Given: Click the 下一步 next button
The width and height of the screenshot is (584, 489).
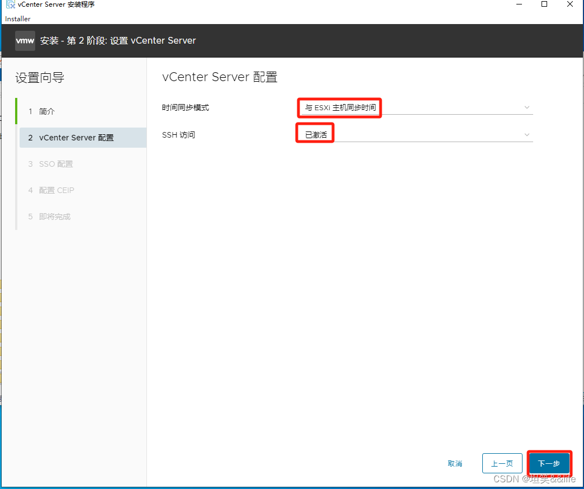Looking at the screenshot, I should point(549,463).
